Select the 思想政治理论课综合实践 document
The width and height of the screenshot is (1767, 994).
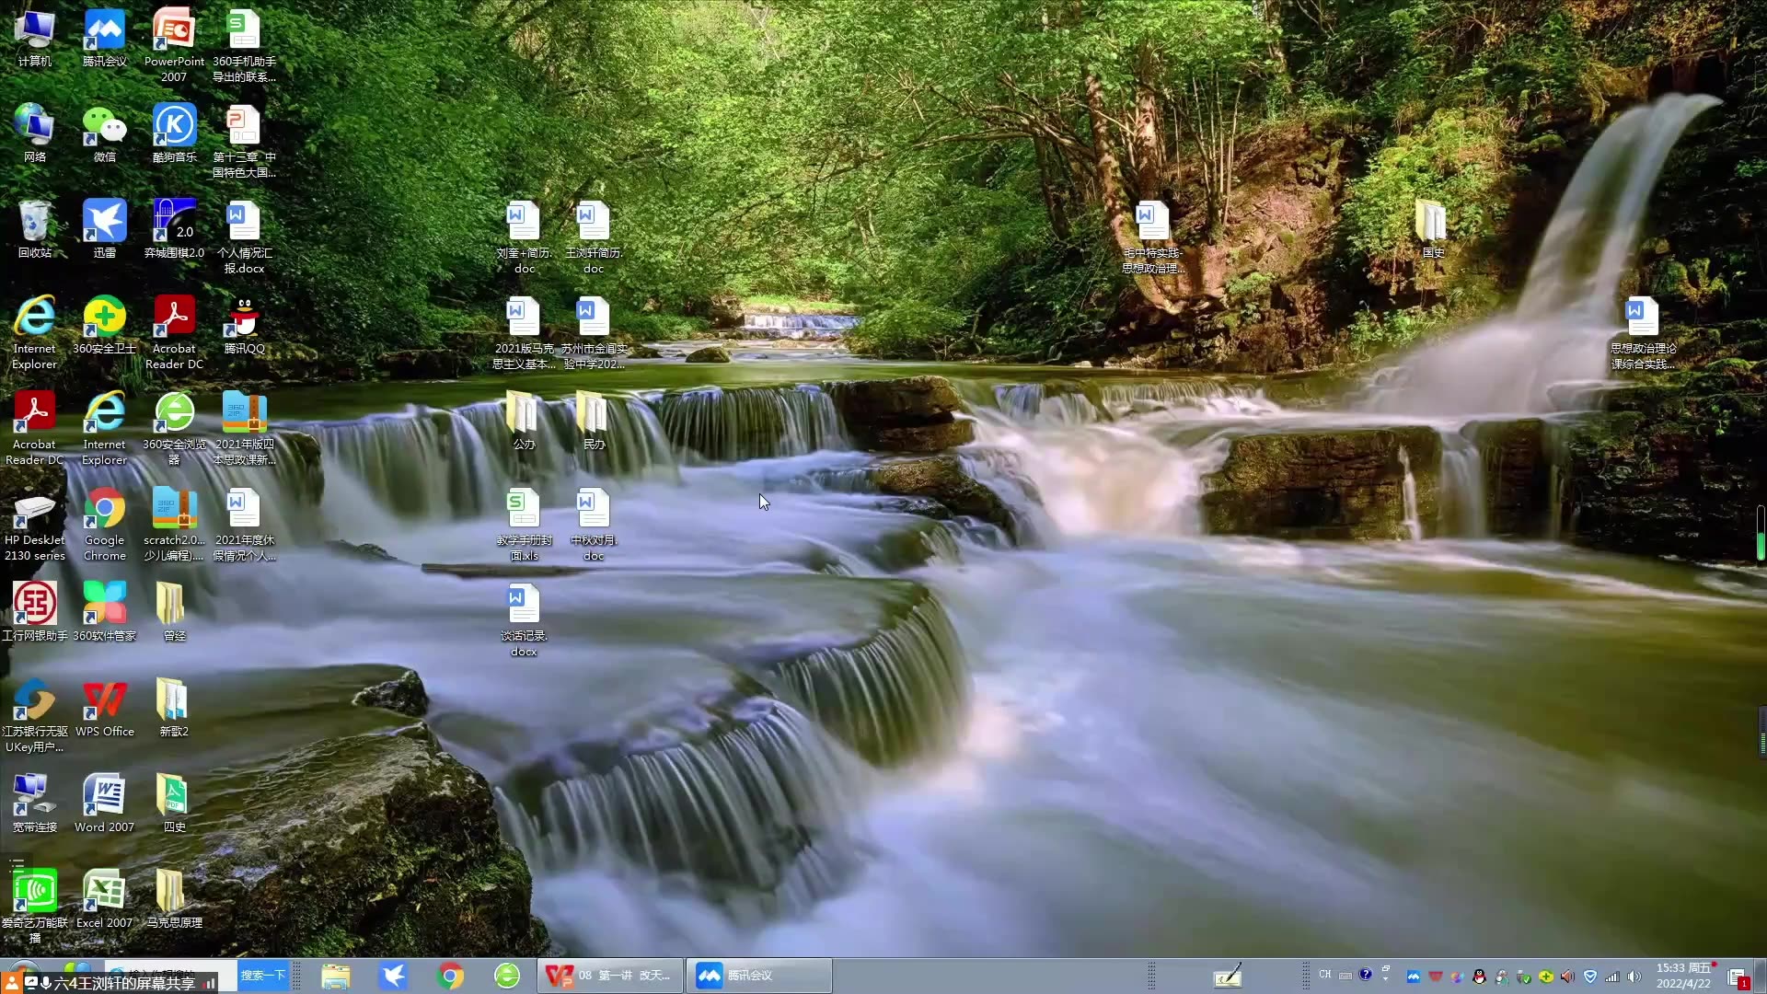point(1643,333)
